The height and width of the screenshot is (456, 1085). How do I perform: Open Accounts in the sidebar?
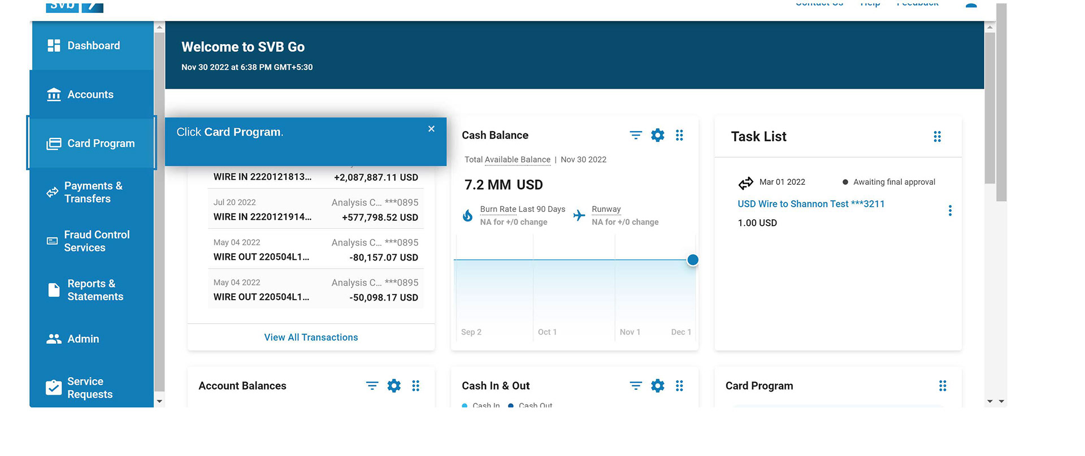pyautogui.click(x=92, y=94)
